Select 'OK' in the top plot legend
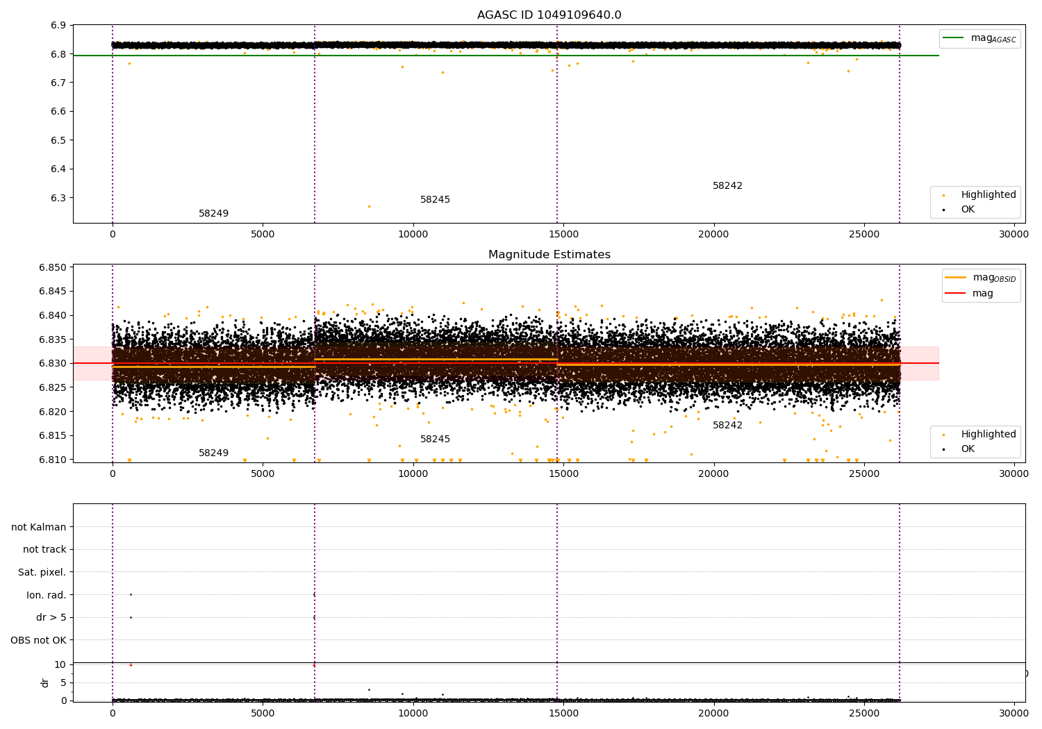 click(x=968, y=210)
